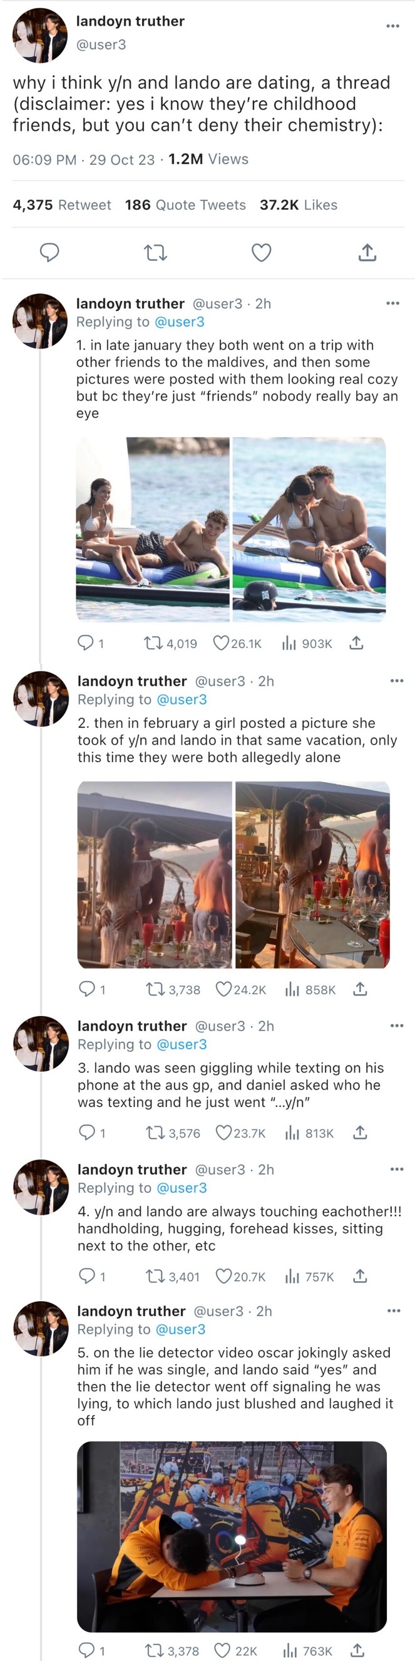This screenshot has height=1661, width=415.
Task: View analytics for the 903K views tweet
Action: (x=289, y=643)
